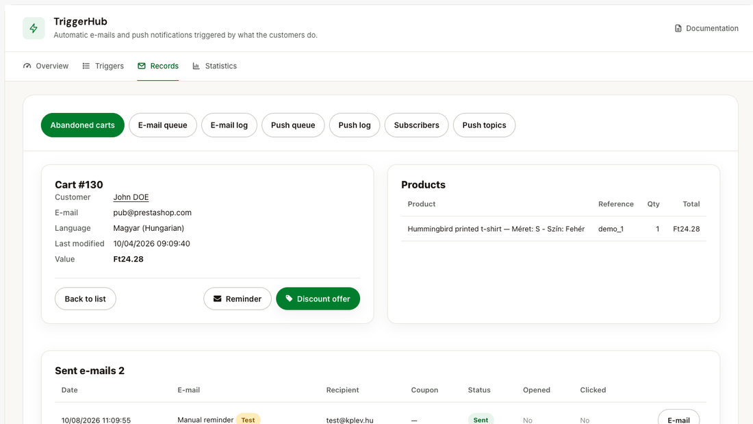View the Push log
This screenshot has height=424, width=753.
(355, 125)
